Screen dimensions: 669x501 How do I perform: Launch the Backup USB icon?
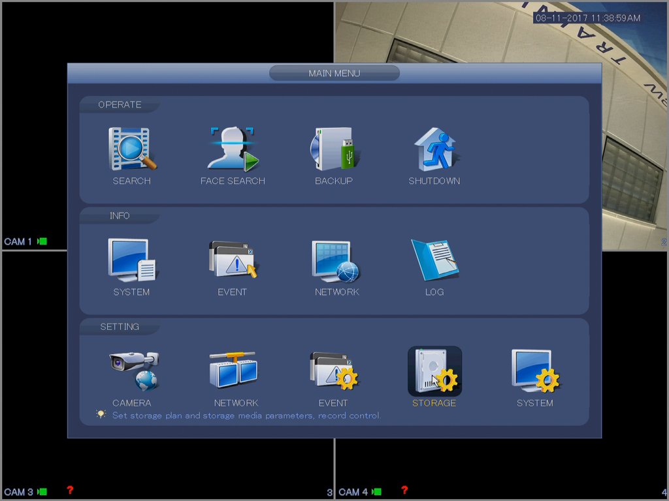pos(334,150)
